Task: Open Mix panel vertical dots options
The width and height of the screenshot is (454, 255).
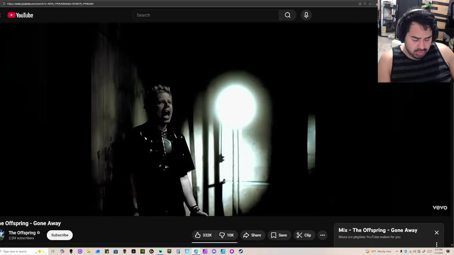Action: [437, 244]
